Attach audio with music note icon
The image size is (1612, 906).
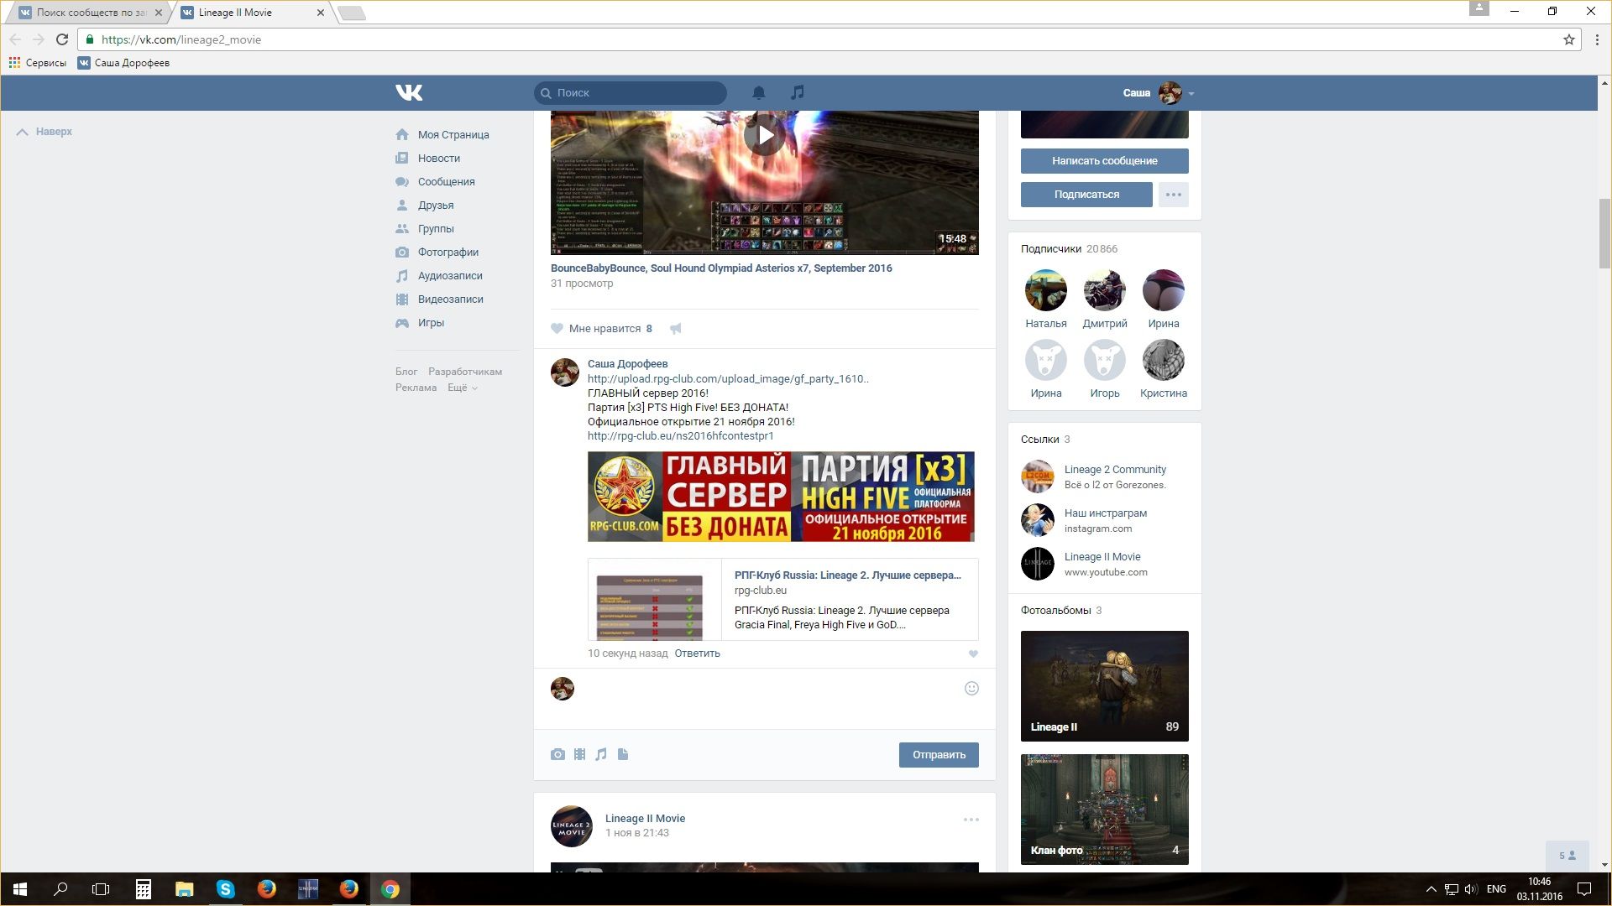(x=601, y=754)
